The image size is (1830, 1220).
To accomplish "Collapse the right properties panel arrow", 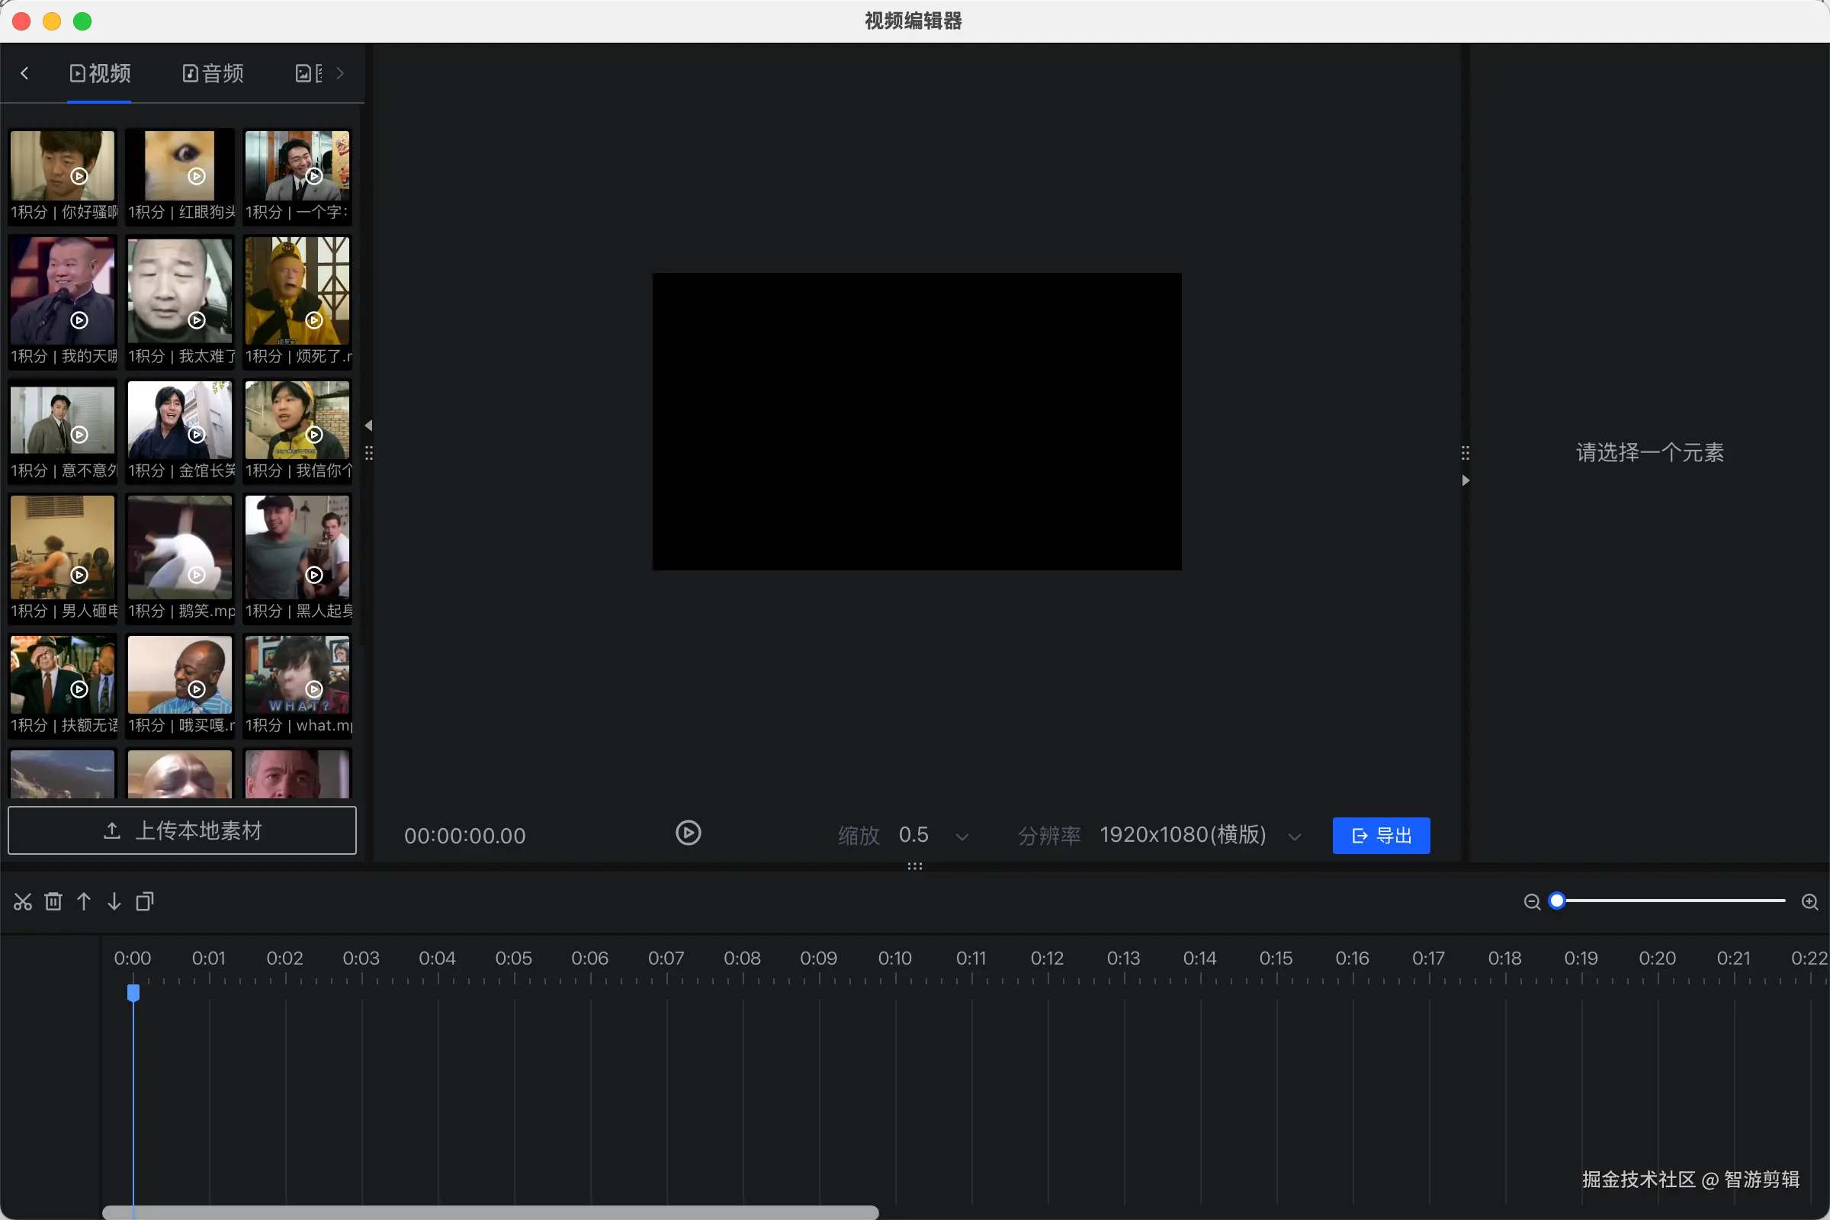I will [1465, 481].
